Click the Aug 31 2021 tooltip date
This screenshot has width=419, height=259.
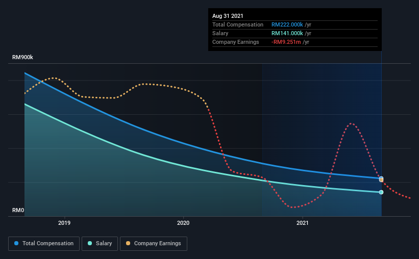pos(228,16)
